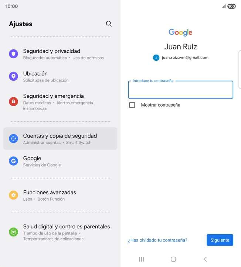Tap the green Salud digital icon
The image size is (241, 267).
[x=13, y=232]
